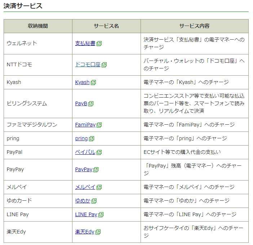Click the バーチャル・ウォレット description text
This screenshot has height=245, width=253.
194,64
